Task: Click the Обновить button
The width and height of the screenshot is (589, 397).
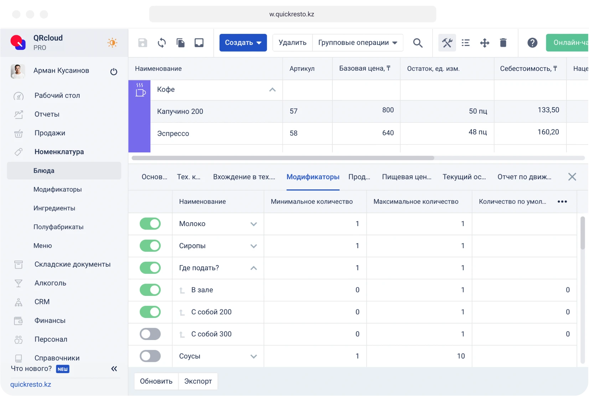Action: click(156, 381)
